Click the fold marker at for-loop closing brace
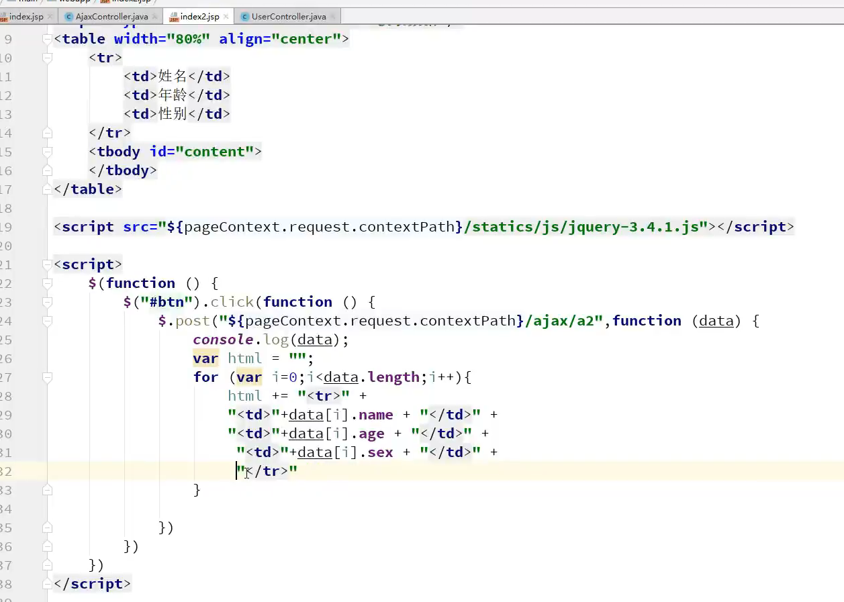 pyautogui.click(x=47, y=490)
